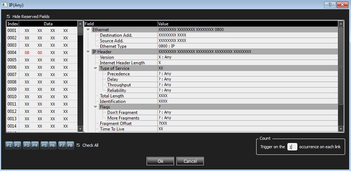Confirm with the Ok button
351x171 pixels.
click(x=160, y=161)
